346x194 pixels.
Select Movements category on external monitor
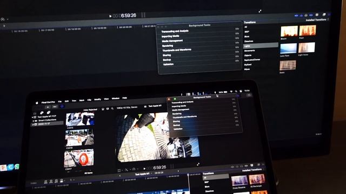click(x=250, y=51)
